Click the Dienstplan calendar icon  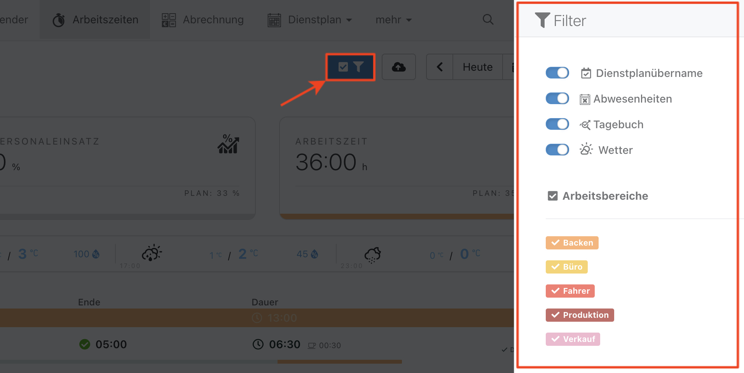[274, 20]
